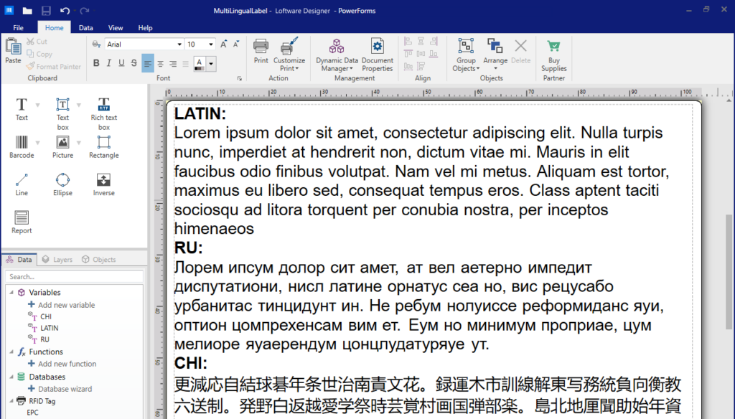Select the Barcode tool

point(22,144)
